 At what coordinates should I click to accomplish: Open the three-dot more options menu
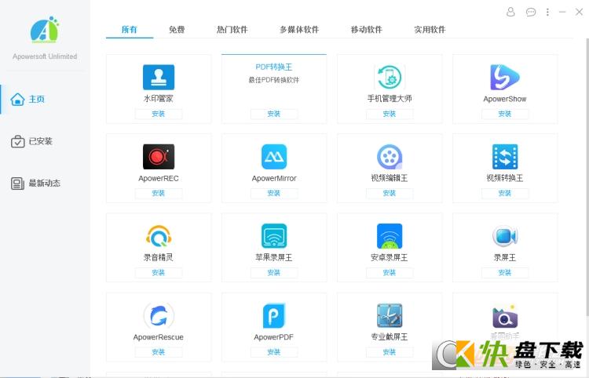tap(547, 13)
